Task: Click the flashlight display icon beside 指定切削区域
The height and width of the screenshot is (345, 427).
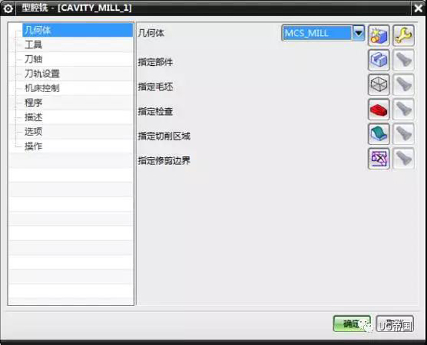Action: point(404,134)
